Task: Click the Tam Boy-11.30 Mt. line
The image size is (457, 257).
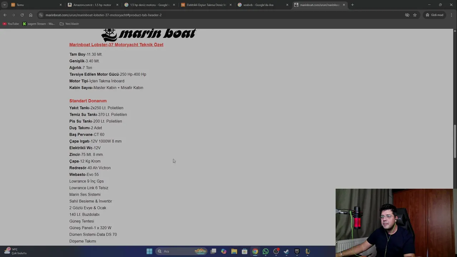Action: [x=86, y=54]
